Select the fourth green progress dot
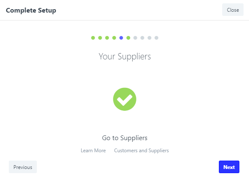Image resolution: width=249 pixels, height=179 pixels. point(114,38)
